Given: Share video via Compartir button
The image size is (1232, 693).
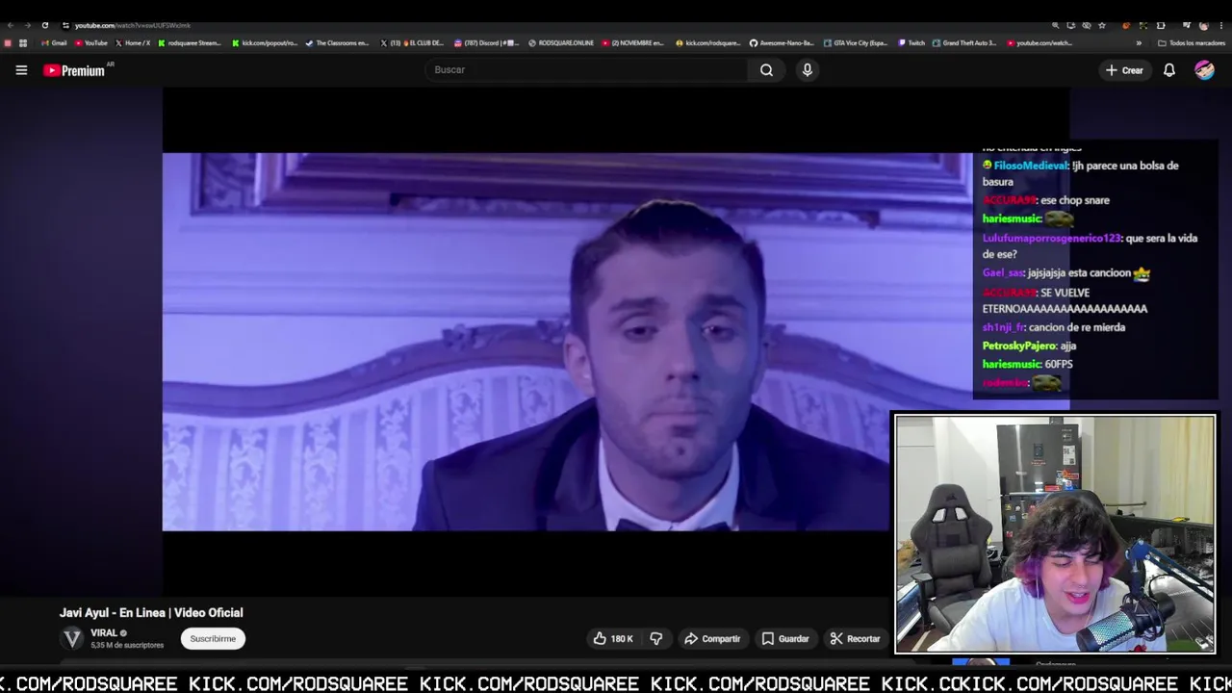Looking at the screenshot, I should click(x=712, y=639).
